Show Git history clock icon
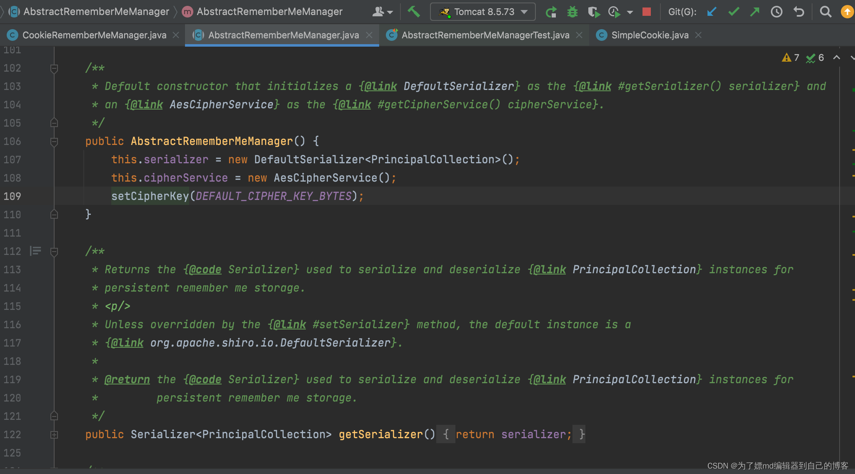The height and width of the screenshot is (474, 855). tap(777, 12)
